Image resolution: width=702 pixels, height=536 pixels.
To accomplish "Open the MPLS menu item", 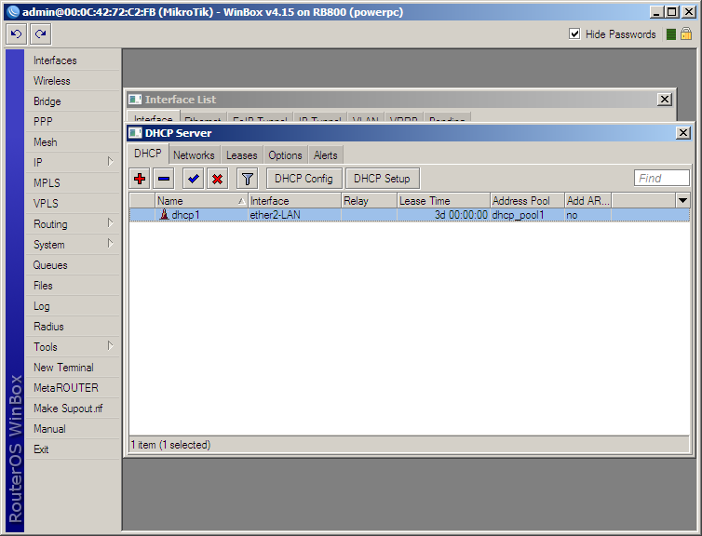I will tap(73, 183).
